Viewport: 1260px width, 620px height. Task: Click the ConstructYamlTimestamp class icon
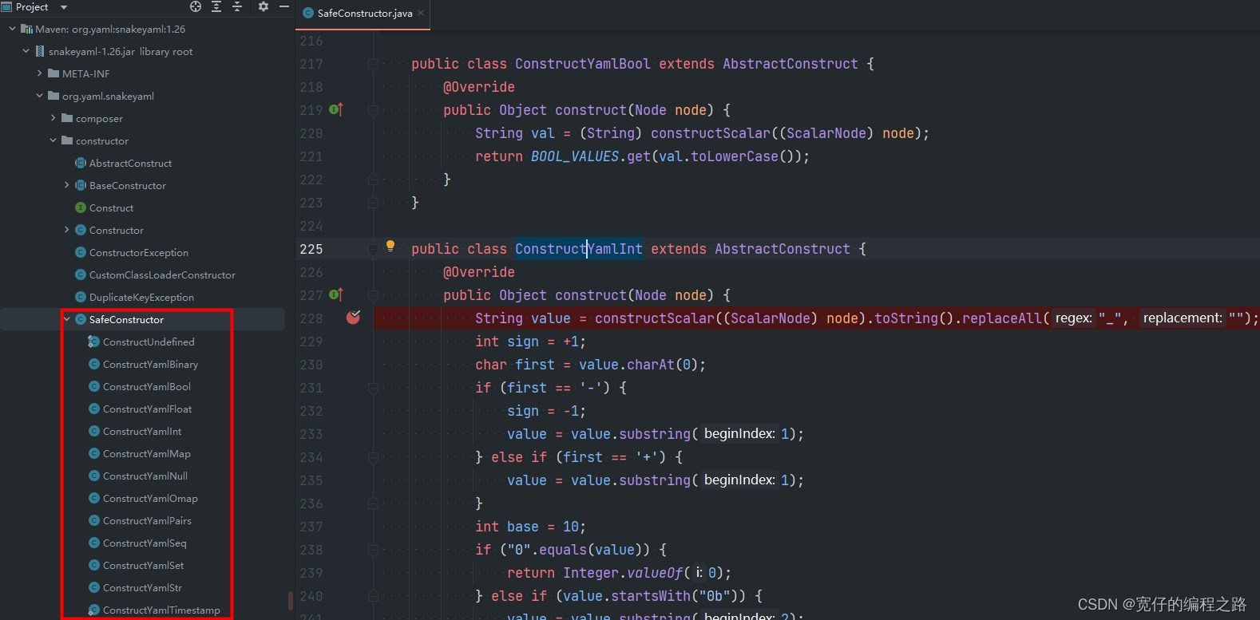(x=93, y=610)
